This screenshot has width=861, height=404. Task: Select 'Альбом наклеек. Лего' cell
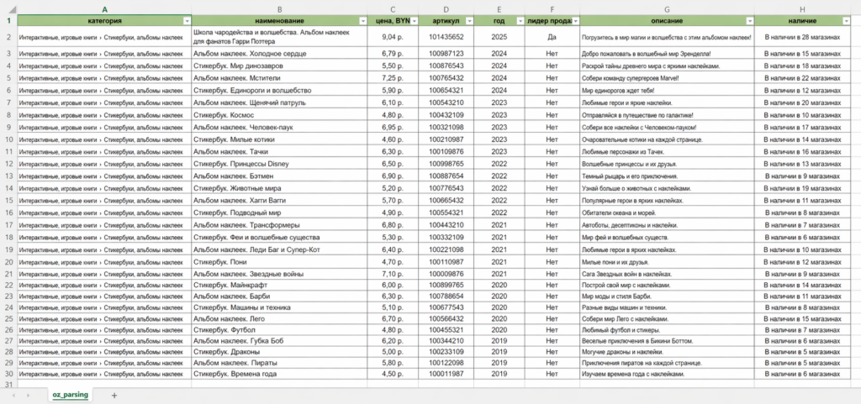[x=279, y=318]
